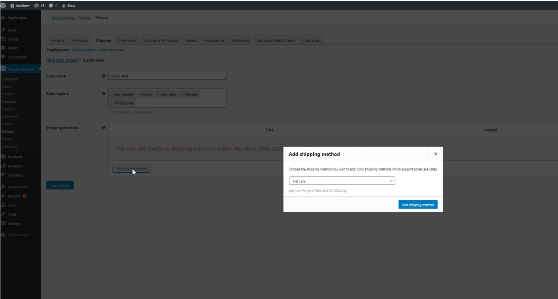Click the Zone name input with South Asia
Image resolution: width=558 pixels, height=299 pixels.
pos(168,76)
